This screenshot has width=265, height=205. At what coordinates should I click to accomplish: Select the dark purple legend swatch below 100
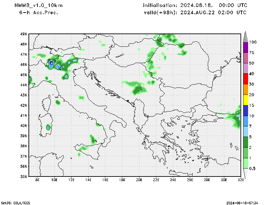pos(246,47)
